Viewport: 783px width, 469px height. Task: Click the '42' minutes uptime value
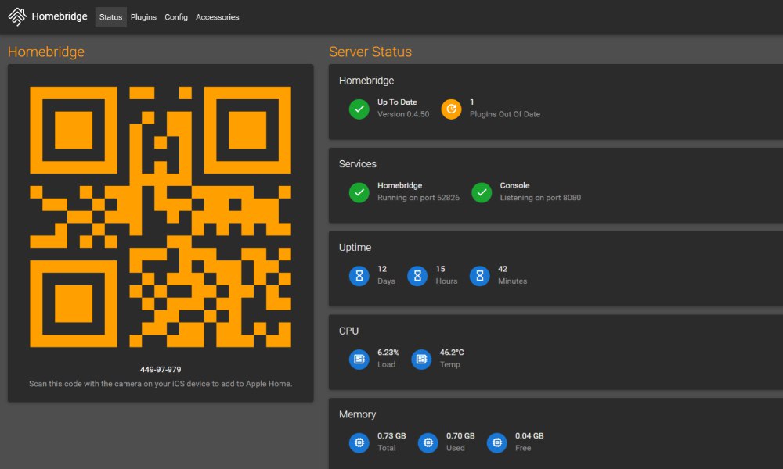[503, 269]
